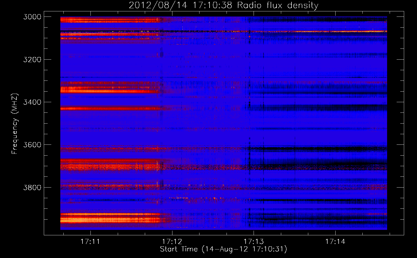This screenshot has width=417, height=258.
Task: Click the plot title '2012/08/14 17:10:38 Radio flux density'
Action: 223,5
